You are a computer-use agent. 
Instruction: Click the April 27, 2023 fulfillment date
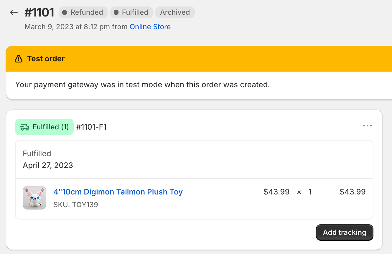tap(48, 165)
